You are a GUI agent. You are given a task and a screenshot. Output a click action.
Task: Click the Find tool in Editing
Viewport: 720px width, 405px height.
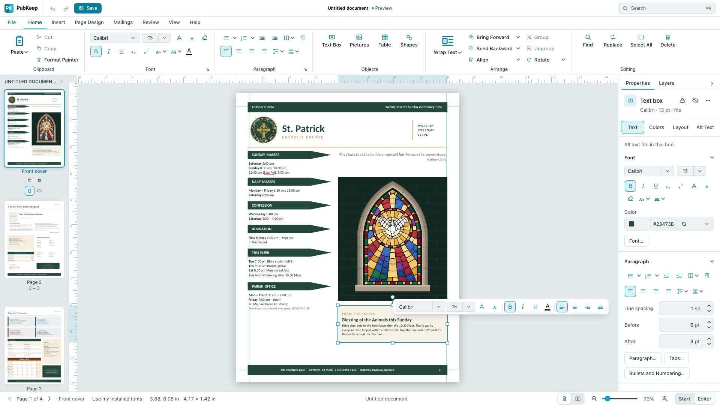[588, 41]
